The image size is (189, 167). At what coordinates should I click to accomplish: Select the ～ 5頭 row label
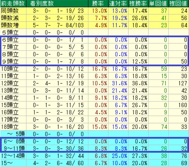click(x=16, y=134)
